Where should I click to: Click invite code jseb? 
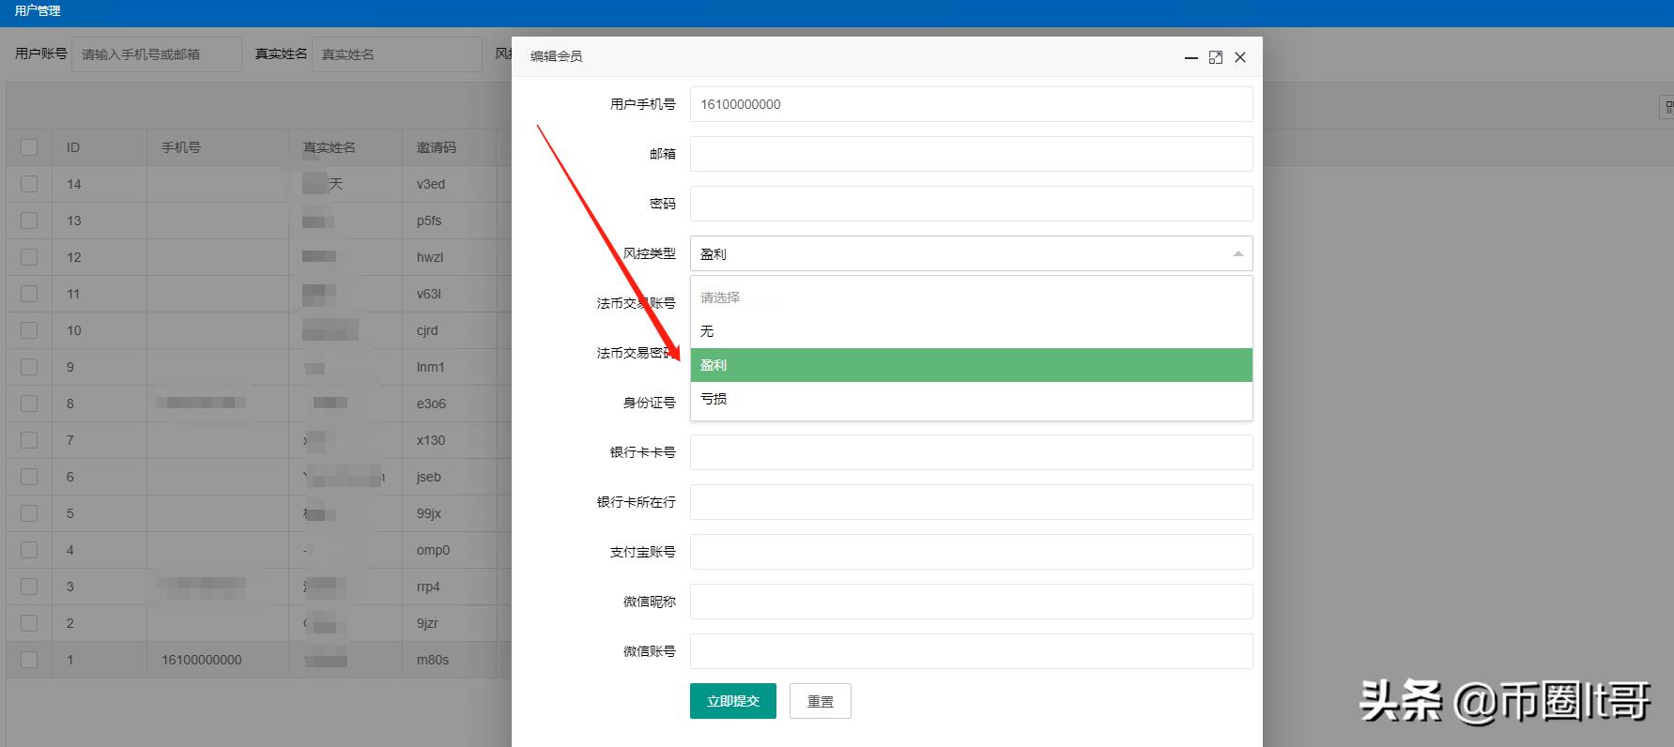(x=429, y=477)
